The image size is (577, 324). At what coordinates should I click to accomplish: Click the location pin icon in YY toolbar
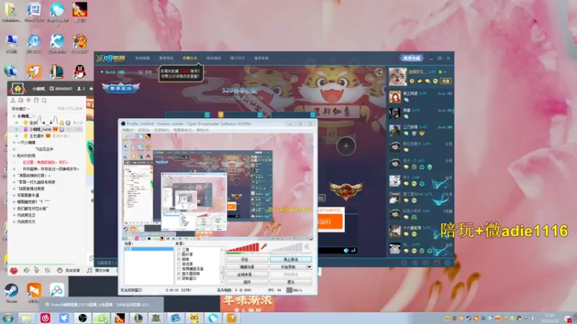tap(28, 100)
